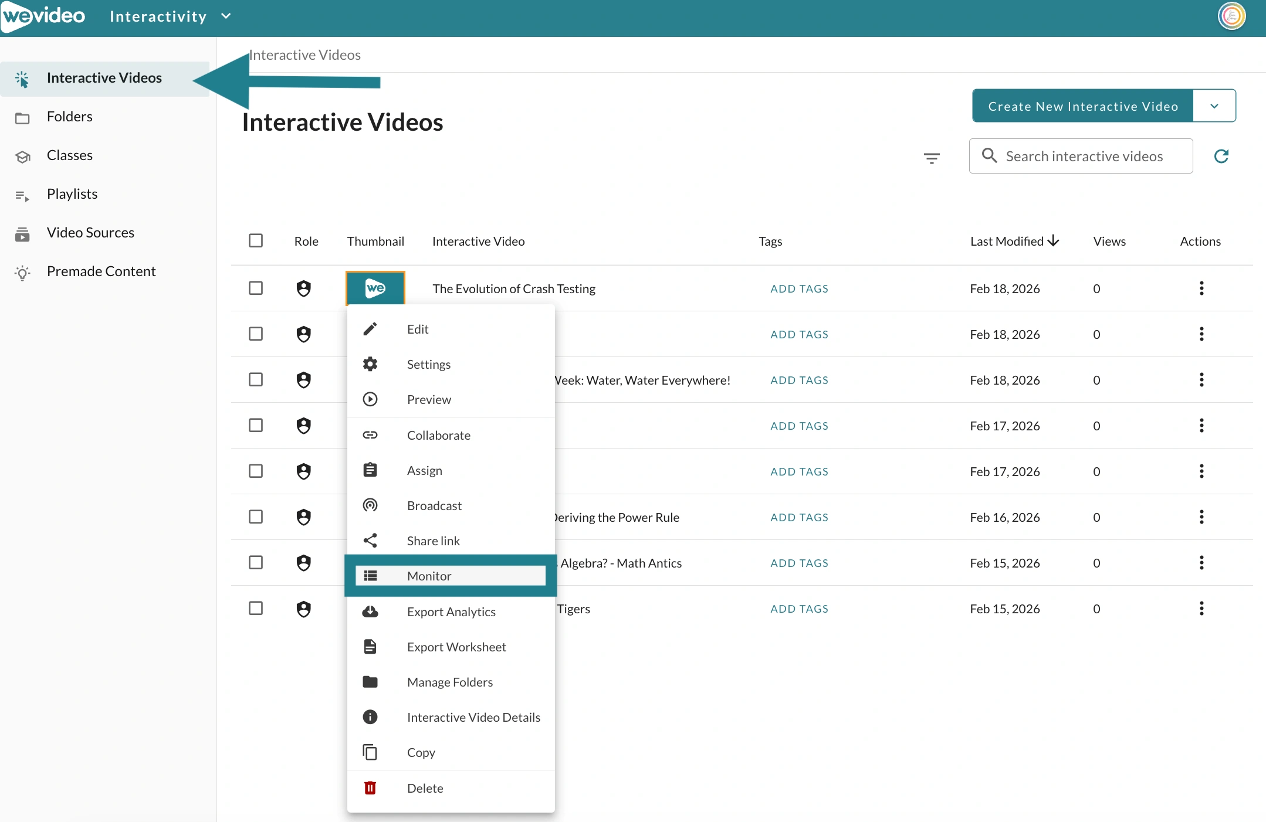This screenshot has height=822, width=1266.
Task: Add tags to Tigers video
Action: pyautogui.click(x=800, y=609)
